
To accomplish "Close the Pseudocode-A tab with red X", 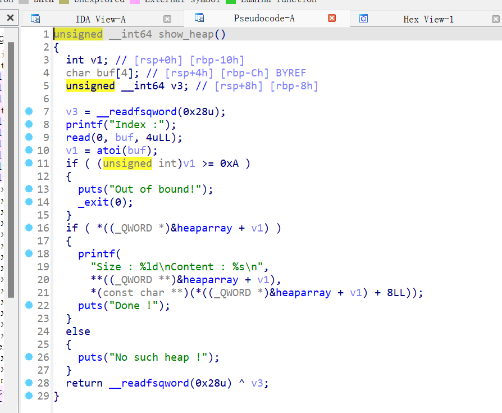I will [331, 18].
